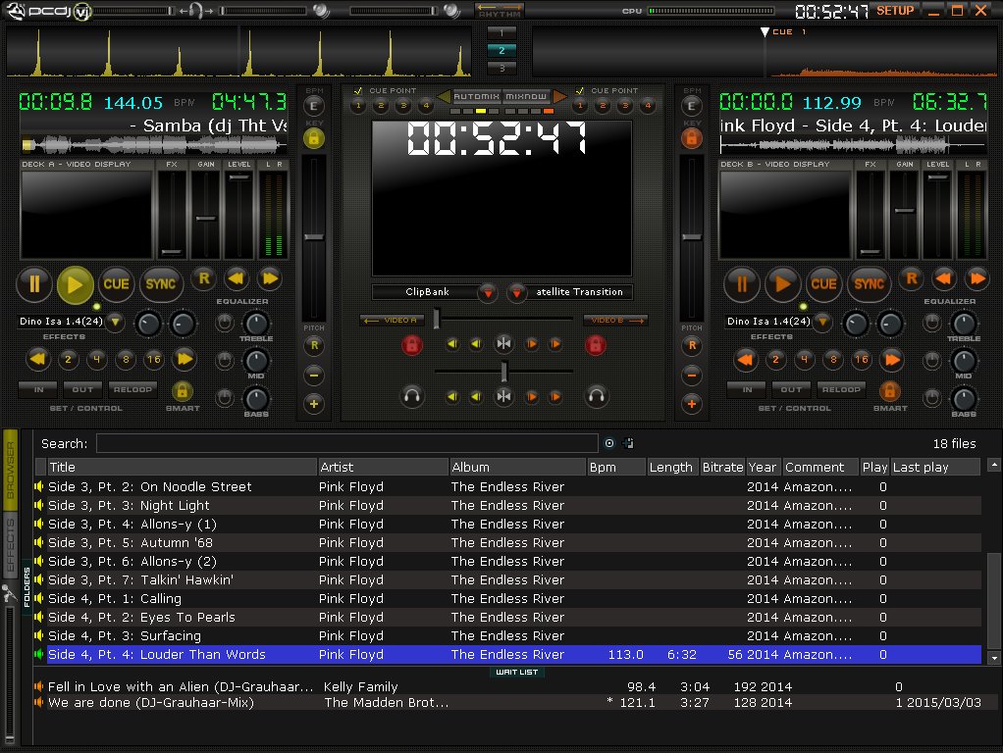Expand Deck A effects dropdown

click(x=115, y=322)
